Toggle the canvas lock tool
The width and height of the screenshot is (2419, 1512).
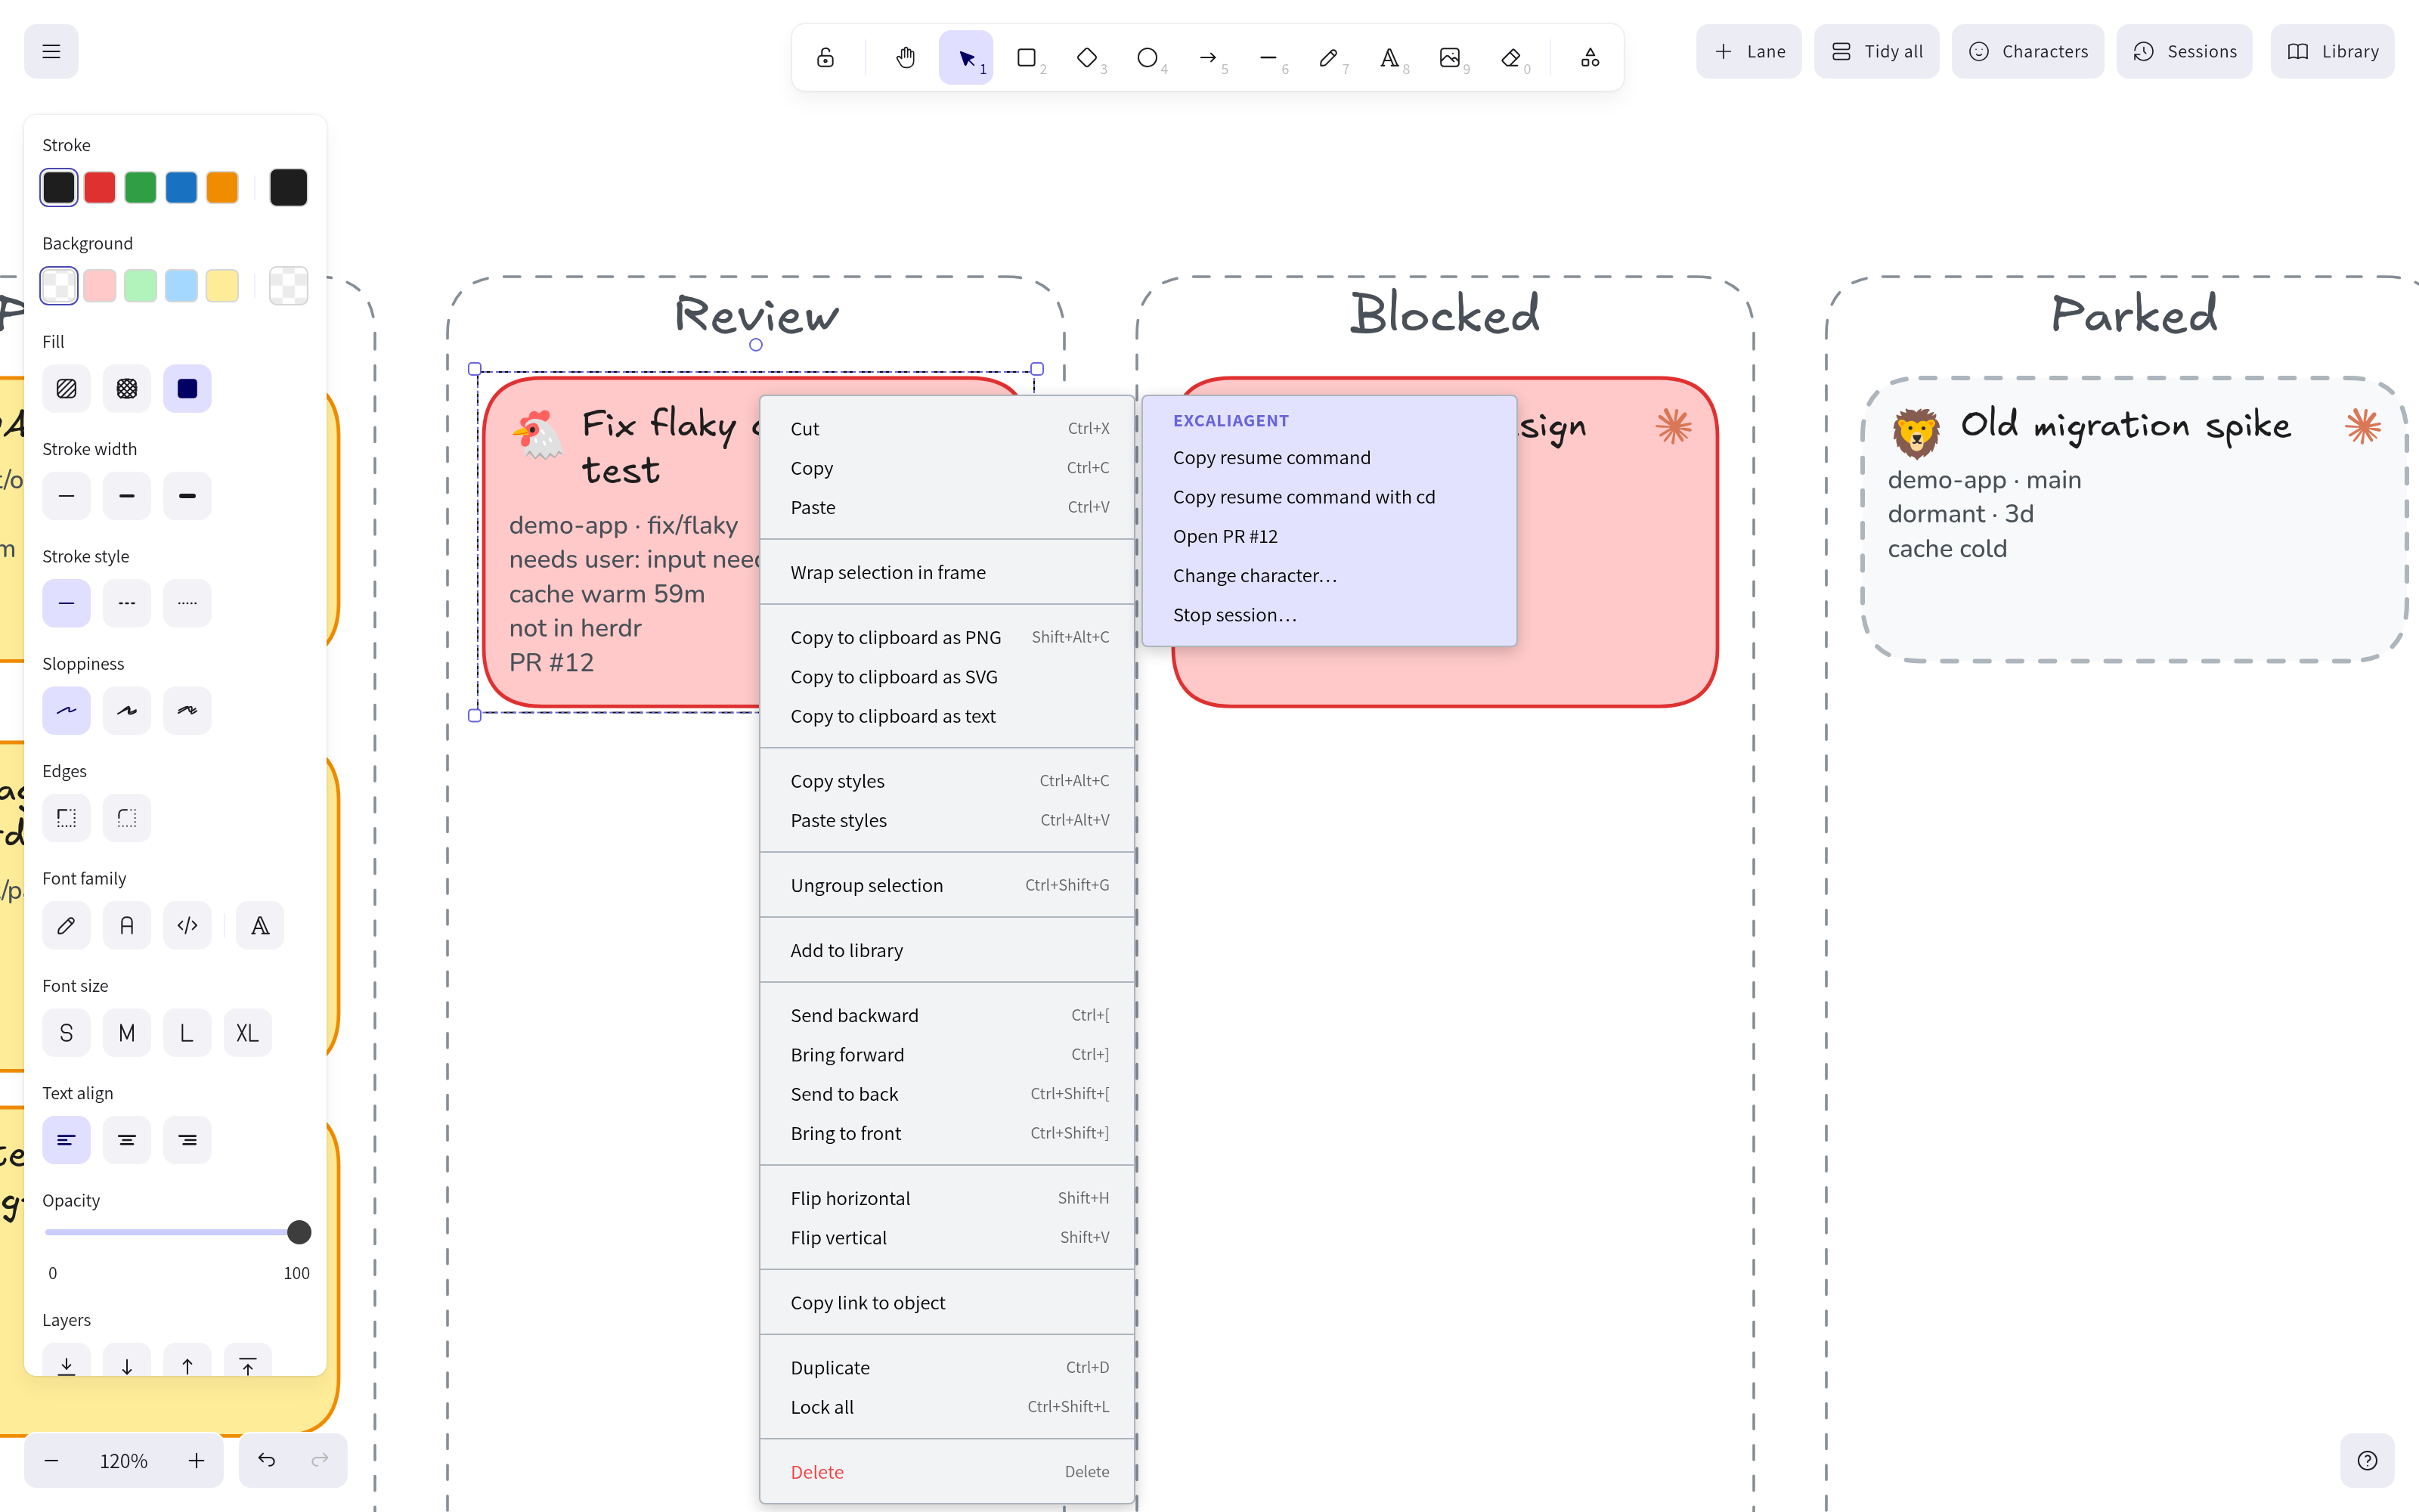(825, 57)
